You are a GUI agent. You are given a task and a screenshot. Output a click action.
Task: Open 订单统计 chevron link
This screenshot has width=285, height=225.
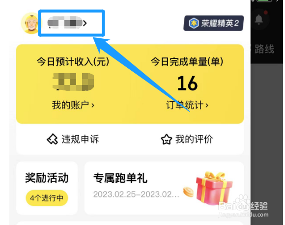pyautogui.click(x=187, y=105)
